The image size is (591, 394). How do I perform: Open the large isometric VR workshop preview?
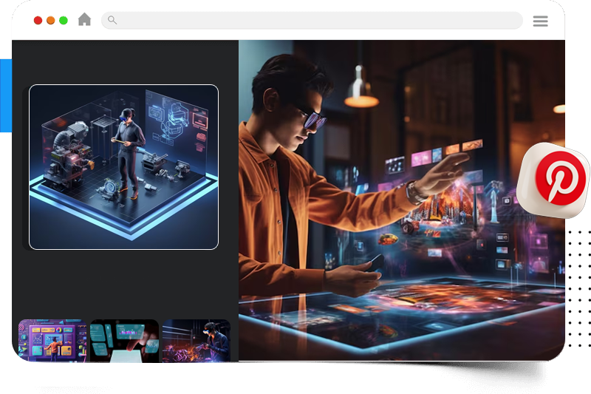[x=123, y=167]
